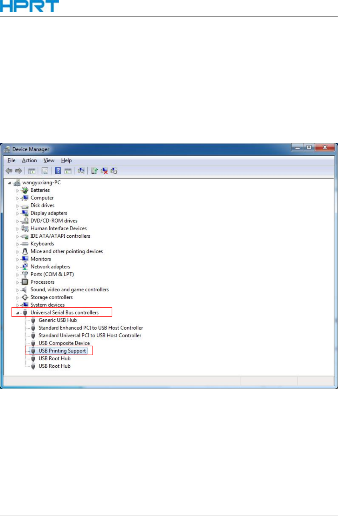Open the View menu
The image size is (338, 516).
pos(49,161)
